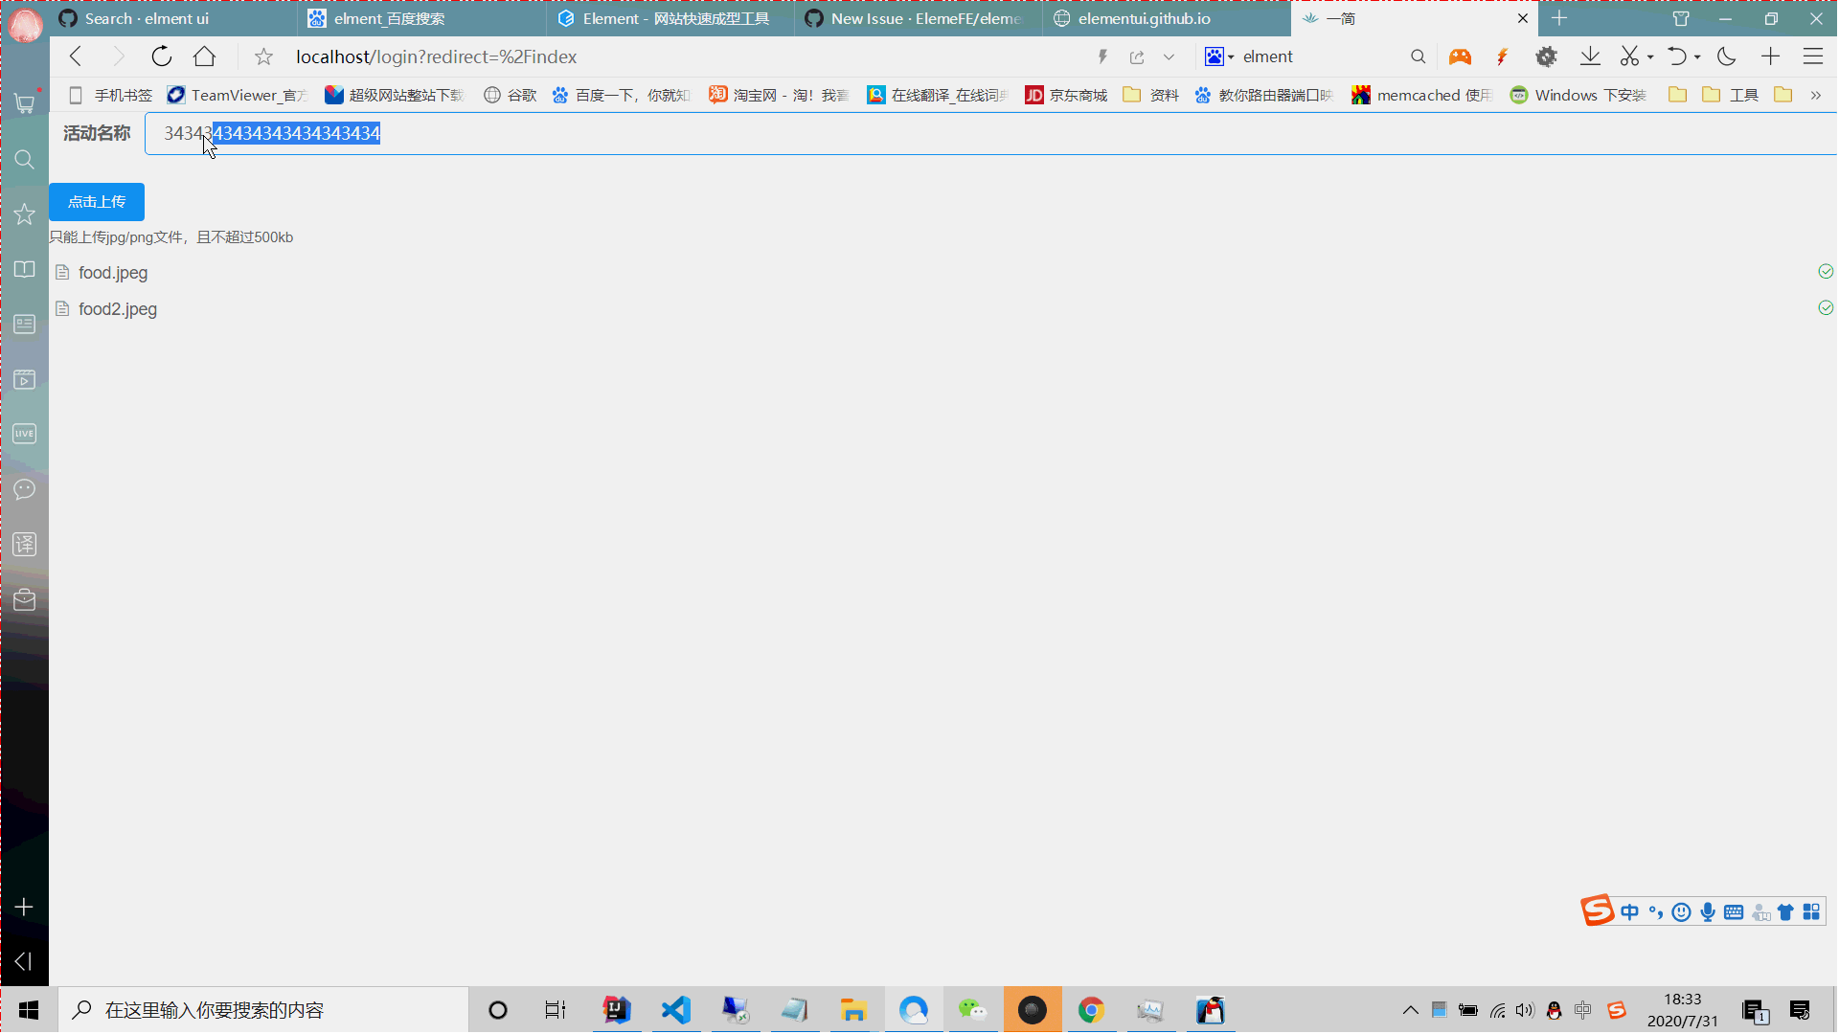
Task: Click the 点击上传 upload button
Action: (x=97, y=202)
